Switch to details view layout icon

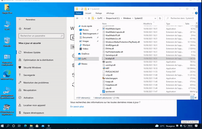click(x=192, y=98)
